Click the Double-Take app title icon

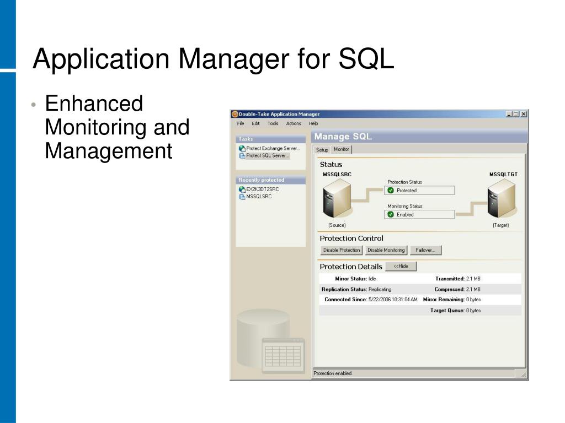click(x=234, y=114)
